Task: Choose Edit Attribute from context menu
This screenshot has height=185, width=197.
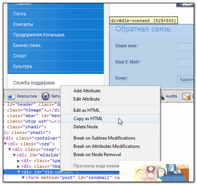Action: 87,99
